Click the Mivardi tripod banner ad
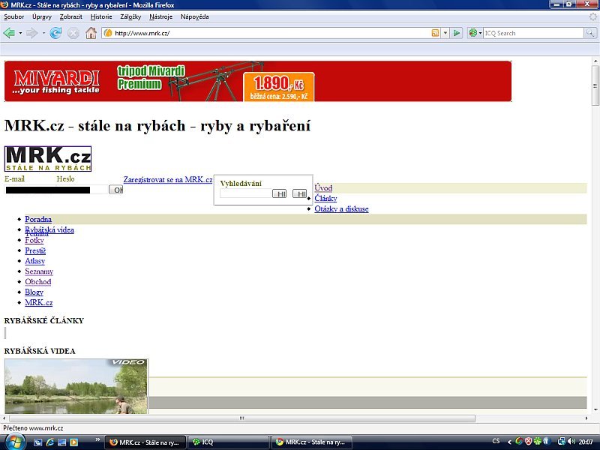600x450 pixels. [x=258, y=81]
